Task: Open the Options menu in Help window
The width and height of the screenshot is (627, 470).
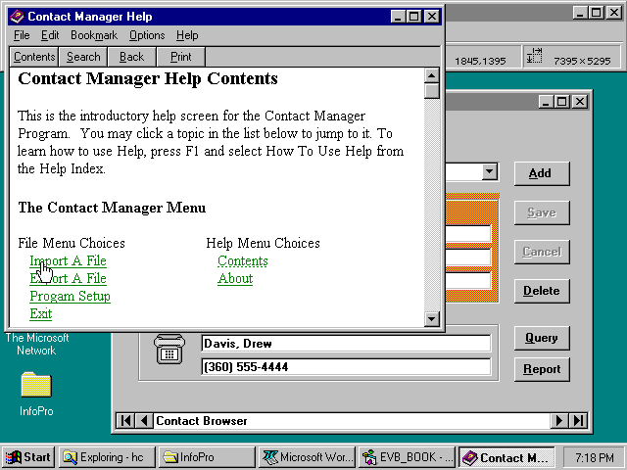Action: pos(147,35)
